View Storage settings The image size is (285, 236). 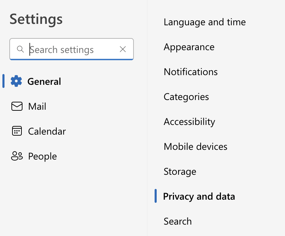coord(180,171)
